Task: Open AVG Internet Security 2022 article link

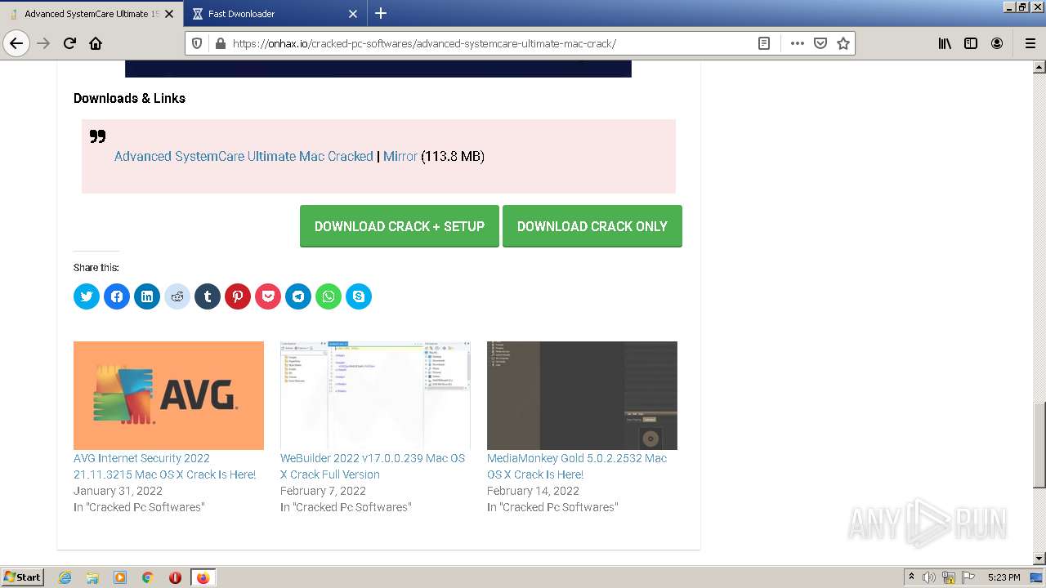Action: 164,466
